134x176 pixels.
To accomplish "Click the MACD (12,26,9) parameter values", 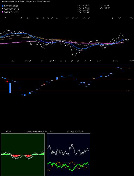I will 36,131.
